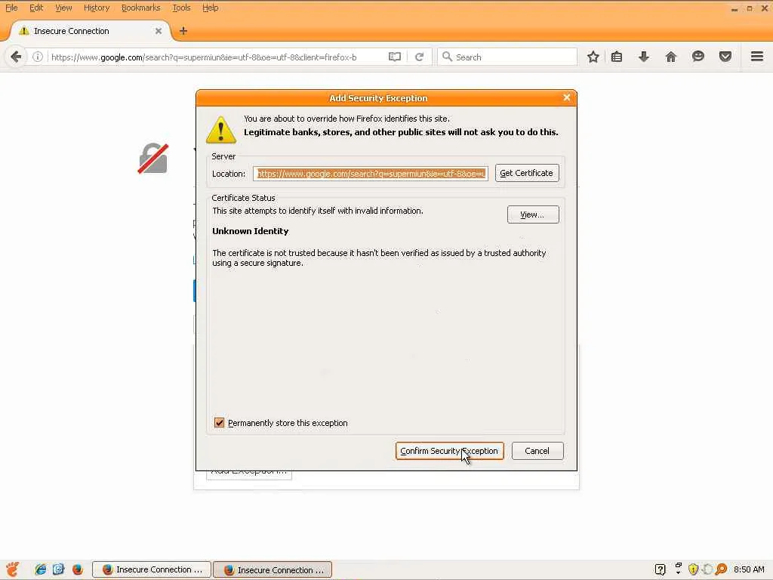773x580 pixels.
Task: Go to the home page icon
Action: 670,57
